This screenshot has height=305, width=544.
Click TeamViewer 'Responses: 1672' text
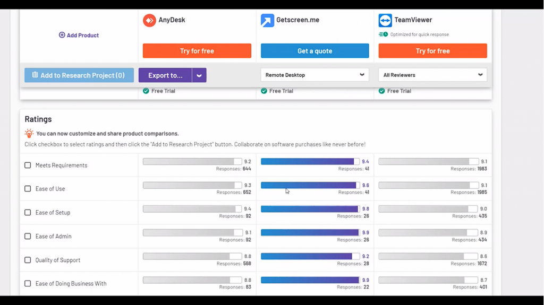pyautogui.click(x=469, y=264)
